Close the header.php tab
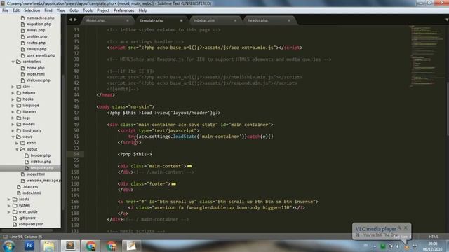The image size is (449, 252). point(289,20)
